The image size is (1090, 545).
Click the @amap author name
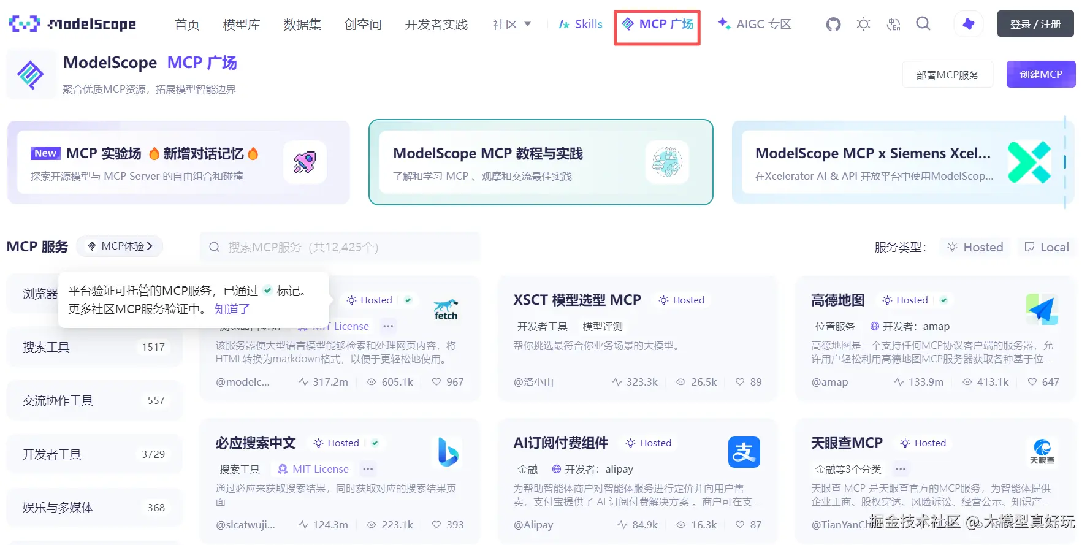pos(829,382)
